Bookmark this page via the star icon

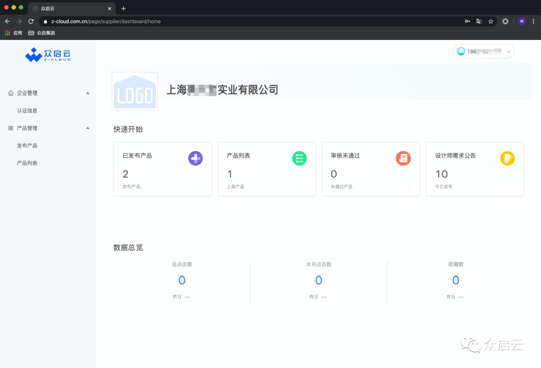coord(490,21)
